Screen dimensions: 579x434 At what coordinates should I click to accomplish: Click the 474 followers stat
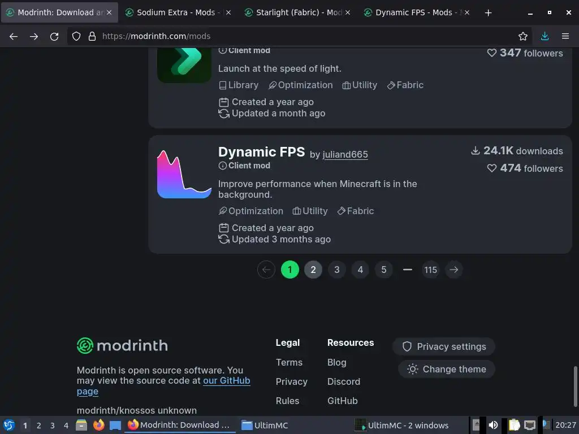[x=525, y=168]
